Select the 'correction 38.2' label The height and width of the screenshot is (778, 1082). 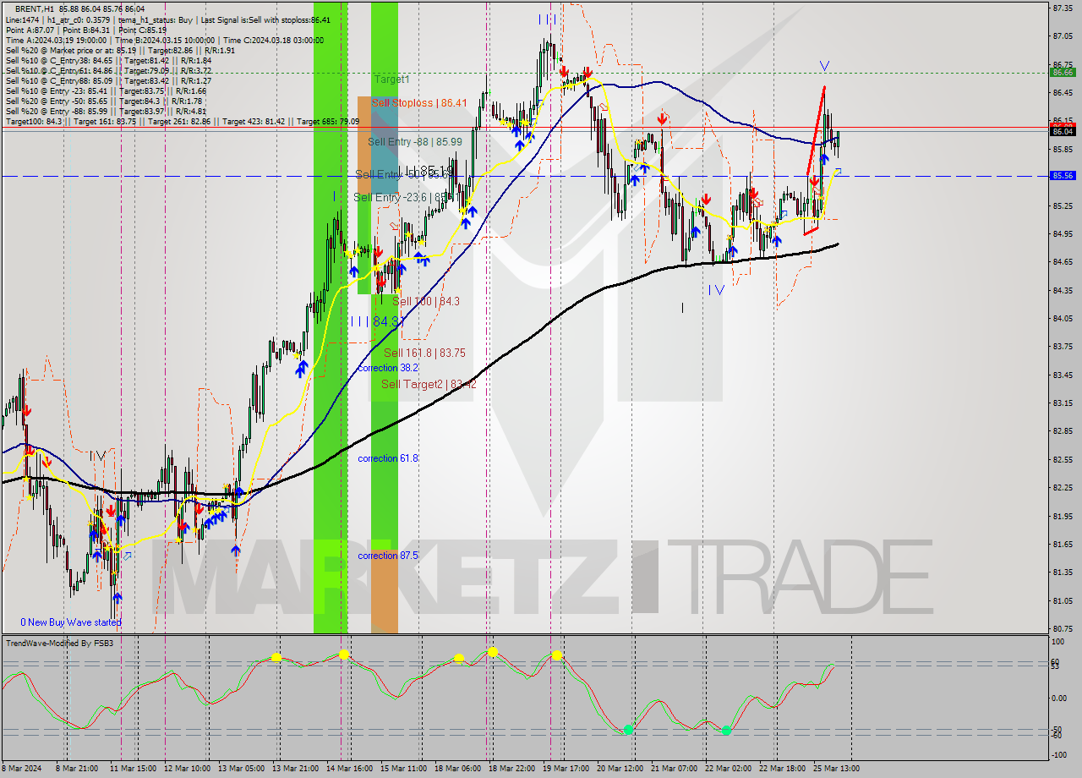tap(387, 368)
